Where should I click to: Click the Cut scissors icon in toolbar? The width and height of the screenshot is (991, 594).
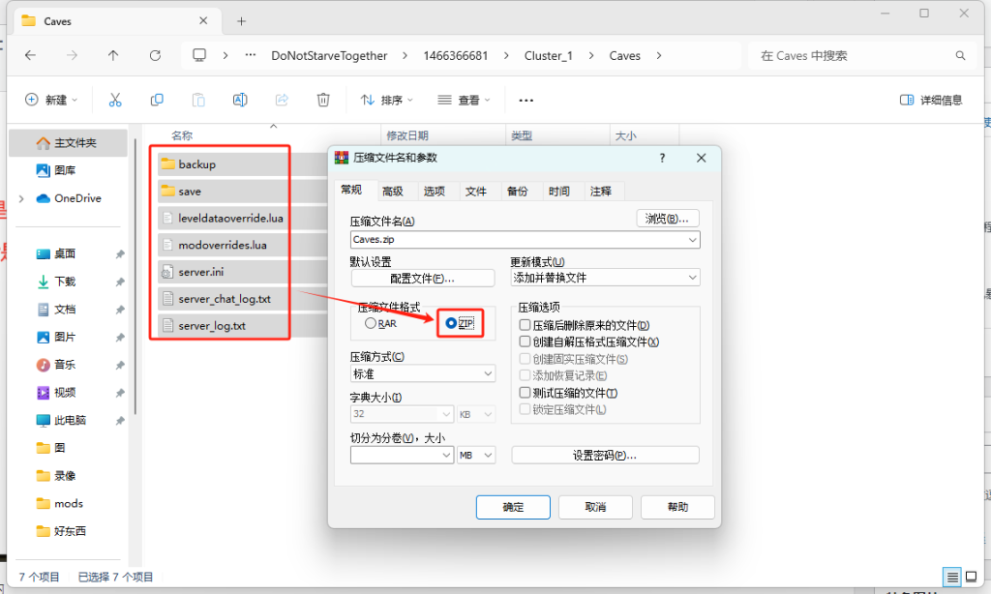(x=115, y=100)
